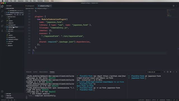
Task: Expand src folder under main-form
Action: click(14, 33)
